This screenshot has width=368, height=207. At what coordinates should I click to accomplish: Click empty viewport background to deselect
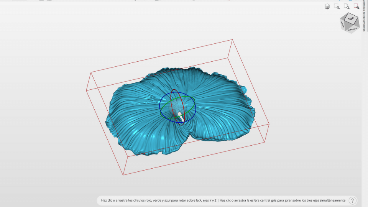coord(58,58)
